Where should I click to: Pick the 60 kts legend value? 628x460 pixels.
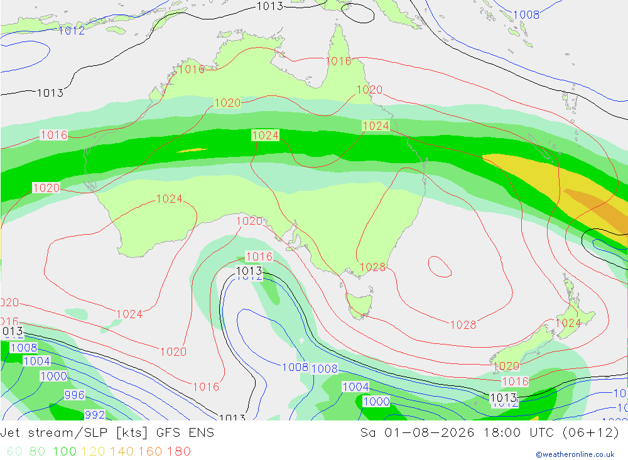pos(14,452)
